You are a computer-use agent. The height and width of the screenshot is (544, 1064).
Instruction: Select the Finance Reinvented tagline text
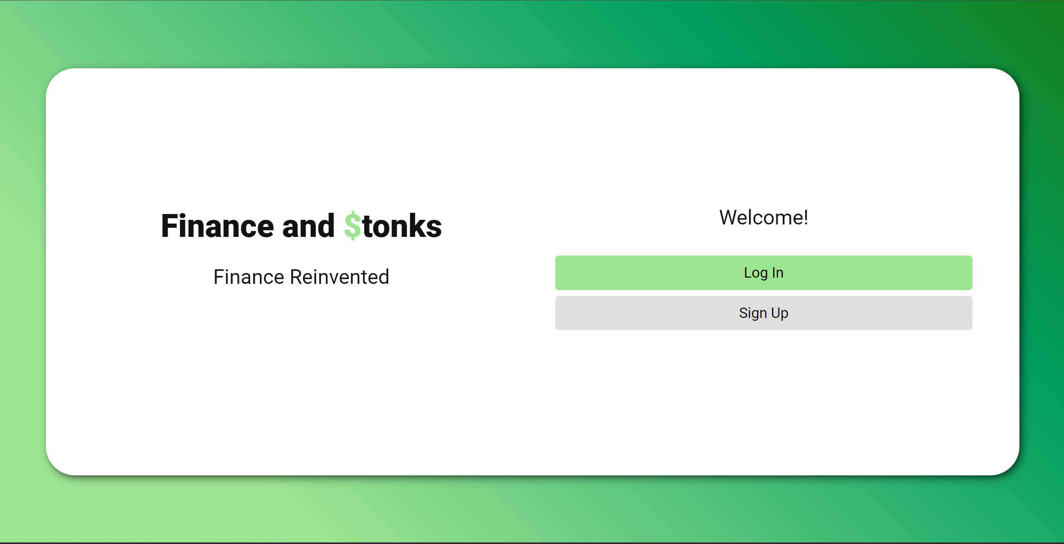(x=301, y=277)
